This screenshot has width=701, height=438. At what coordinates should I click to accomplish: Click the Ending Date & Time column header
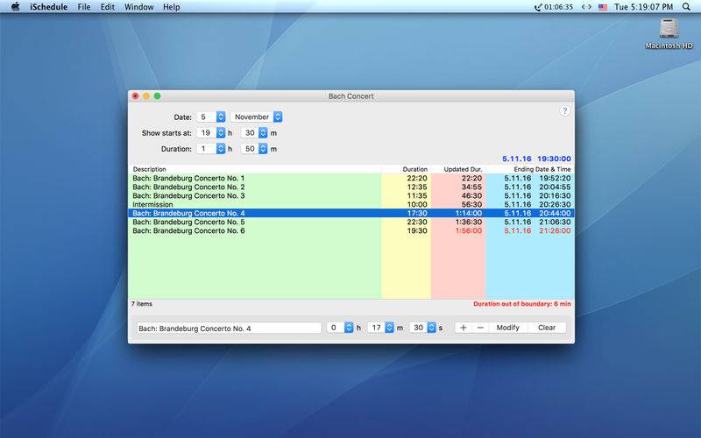(530, 169)
